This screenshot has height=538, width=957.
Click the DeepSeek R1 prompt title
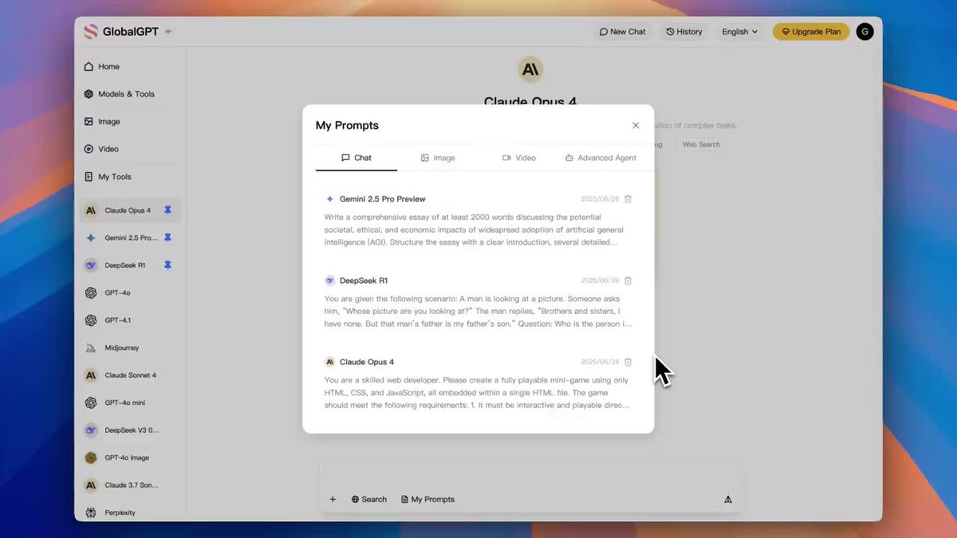[364, 281]
